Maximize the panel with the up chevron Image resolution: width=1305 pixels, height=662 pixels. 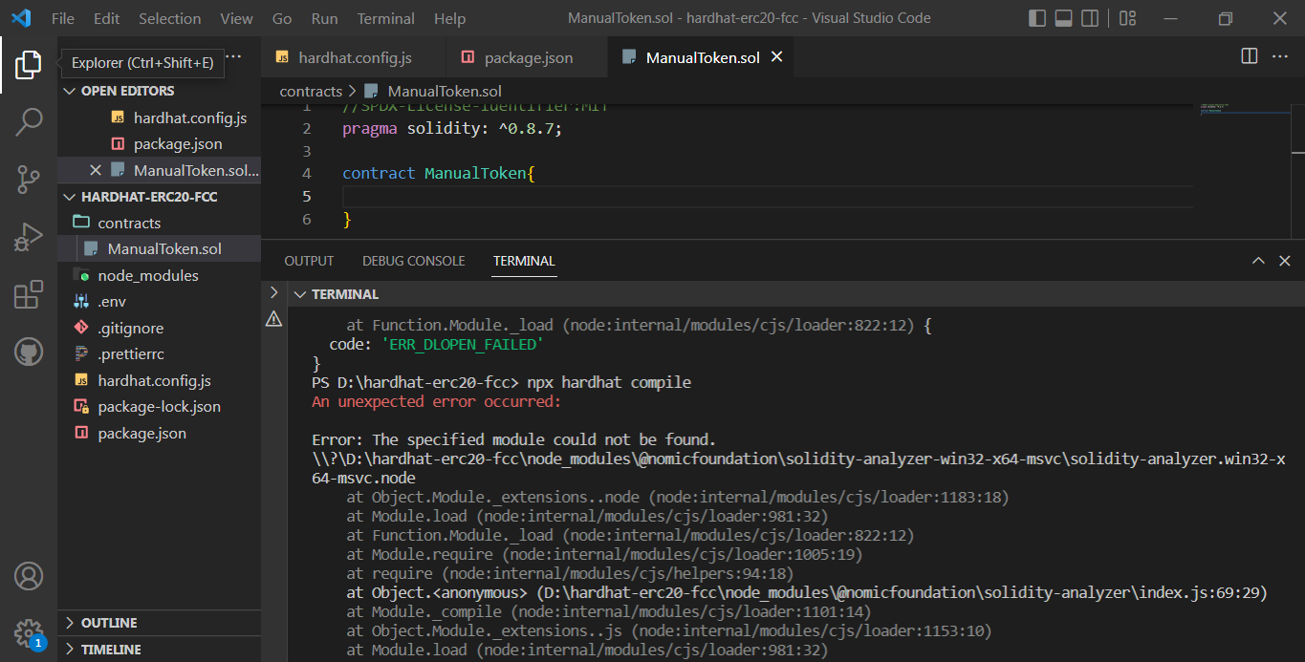point(1259,261)
